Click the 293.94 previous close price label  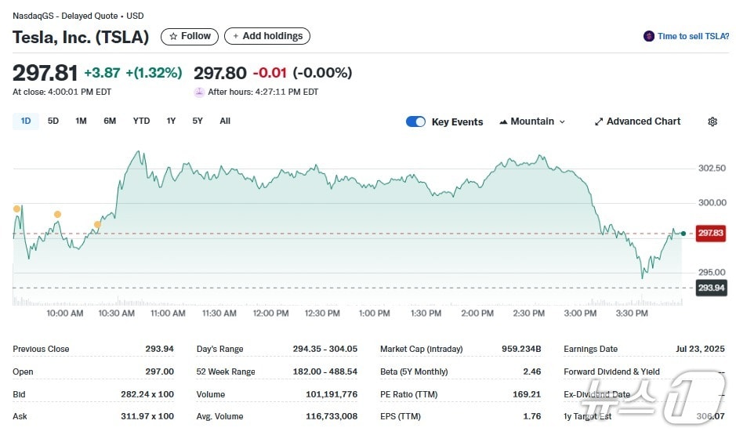[x=711, y=288]
